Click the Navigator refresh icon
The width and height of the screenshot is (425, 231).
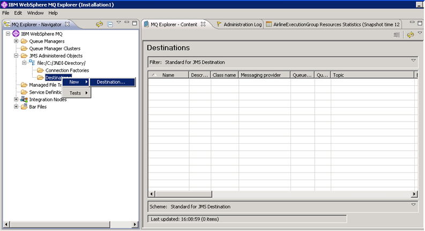(x=99, y=24)
